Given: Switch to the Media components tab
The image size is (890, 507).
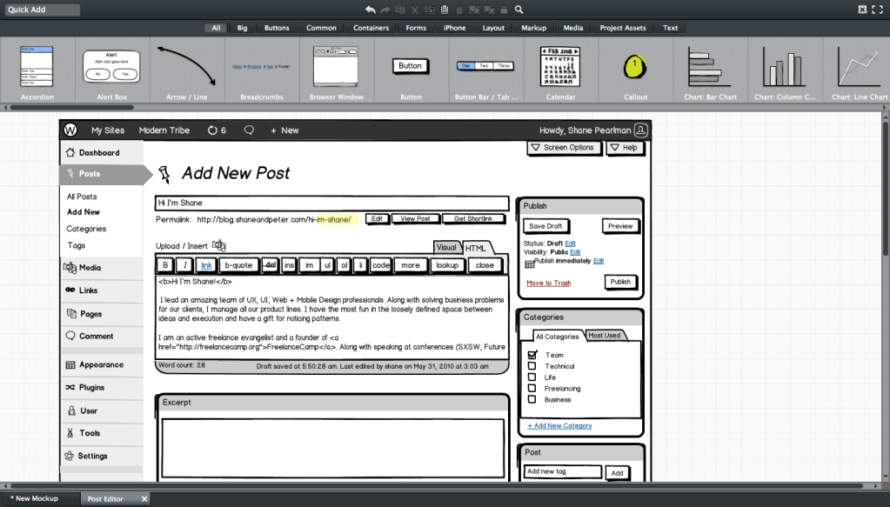Looking at the screenshot, I should (572, 27).
